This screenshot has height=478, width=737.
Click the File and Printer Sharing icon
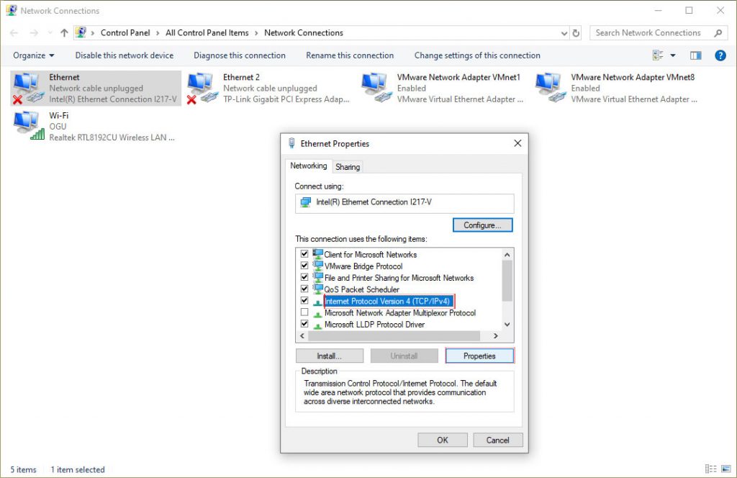tap(317, 277)
